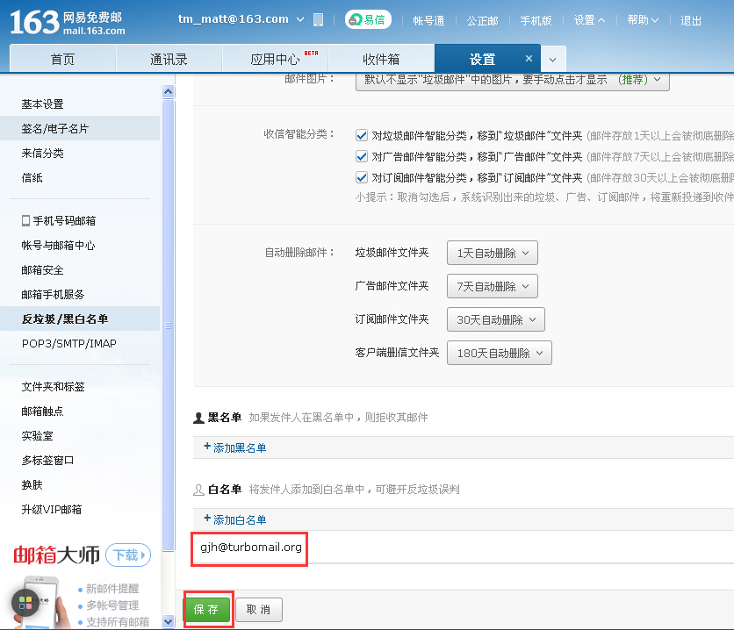Image resolution: width=734 pixels, height=630 pixels.
Task: Click the 取消 button
Action: click(x=258, y=610)
